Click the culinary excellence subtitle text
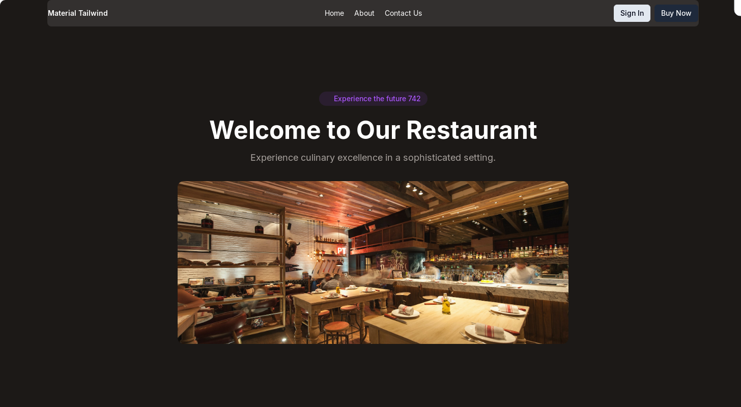741x407 pixels. click(x=373, y=158)
